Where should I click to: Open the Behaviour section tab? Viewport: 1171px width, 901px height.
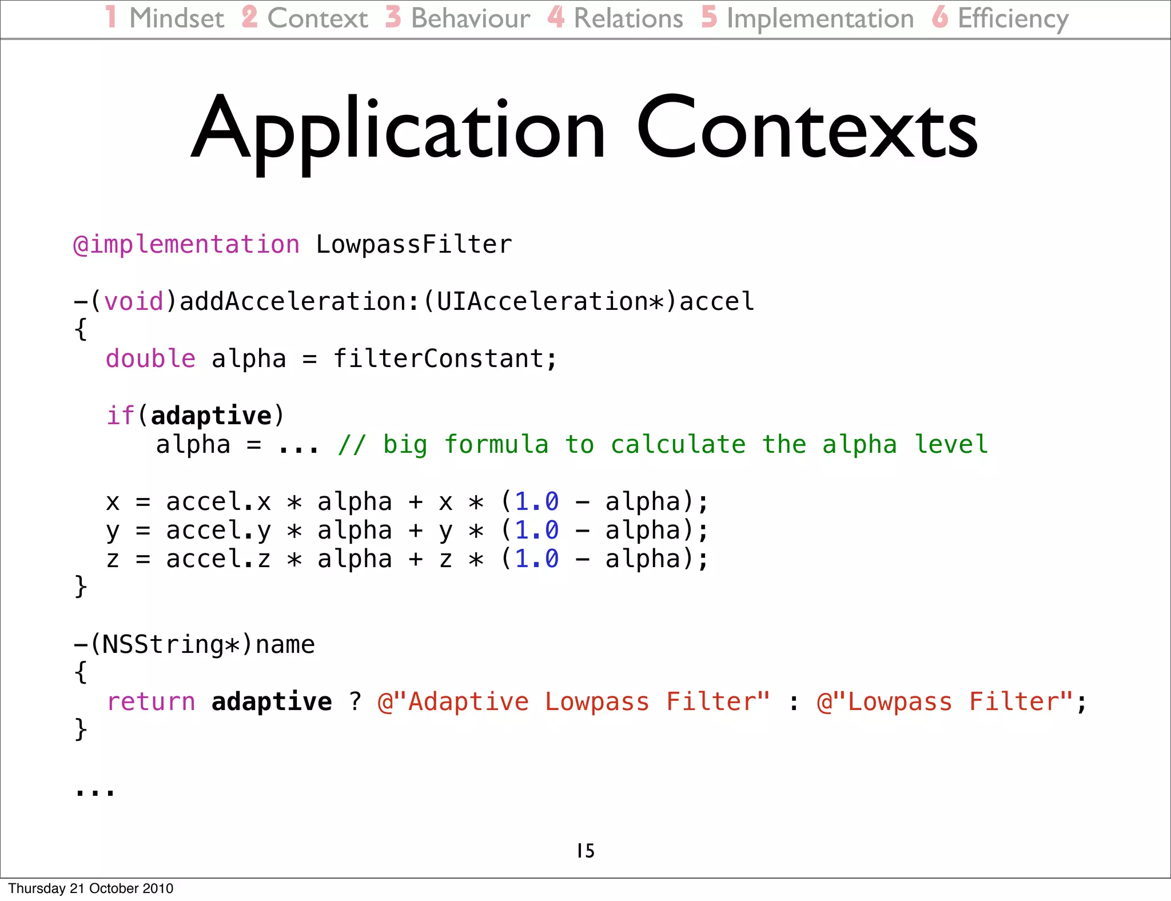457,18
